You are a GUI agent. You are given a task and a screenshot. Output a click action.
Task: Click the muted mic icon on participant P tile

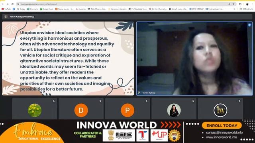[147, 101]
